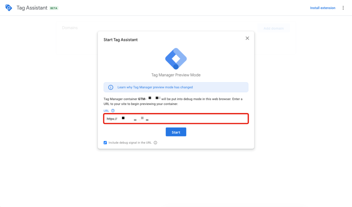Click the info icon in the blue banner
The image size is (352, 207).
(111, 87)
